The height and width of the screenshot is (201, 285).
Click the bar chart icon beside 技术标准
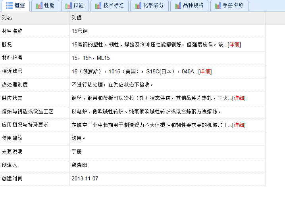[98, 6]
